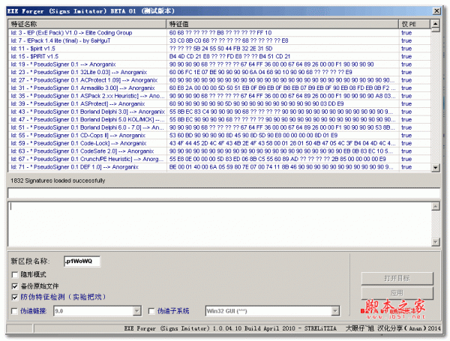Screen dimensions: 450x341
Task: Enable the 伪造链接 checkbox
Action: 14,311
